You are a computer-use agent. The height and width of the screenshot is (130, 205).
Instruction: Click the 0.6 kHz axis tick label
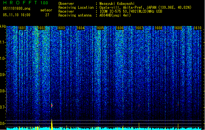[3, 123]
